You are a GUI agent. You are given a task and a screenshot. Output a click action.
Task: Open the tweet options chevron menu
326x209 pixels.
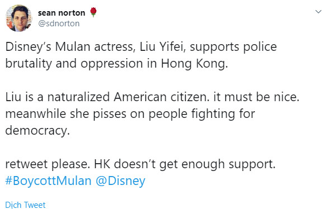318,12
